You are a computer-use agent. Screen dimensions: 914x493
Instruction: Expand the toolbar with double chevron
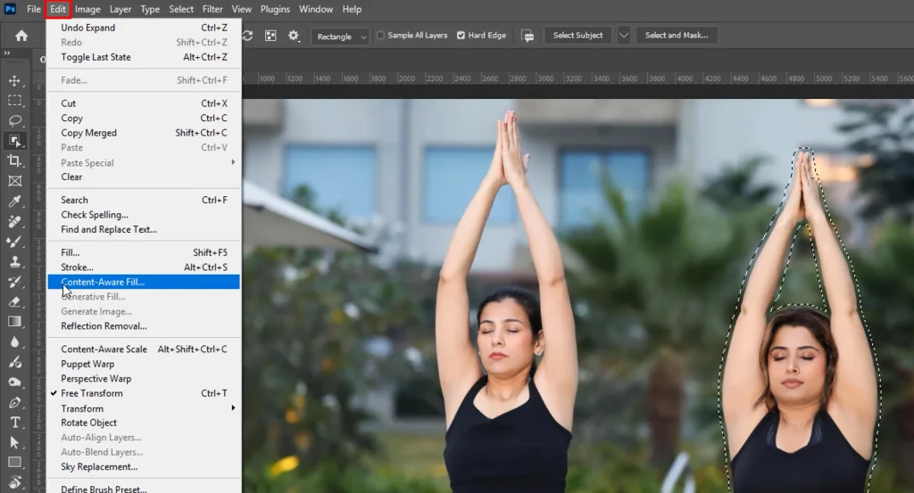pos(7,53)
